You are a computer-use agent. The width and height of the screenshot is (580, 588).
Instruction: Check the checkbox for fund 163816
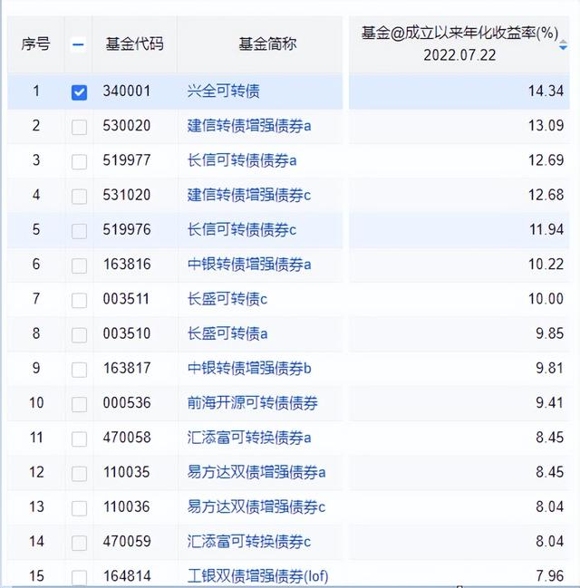click(x=79, y=265)
